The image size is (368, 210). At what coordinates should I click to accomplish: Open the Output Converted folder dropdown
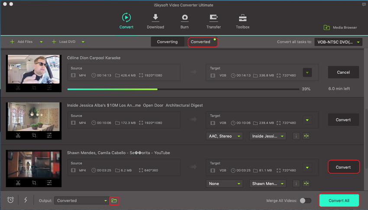pos(82,200)
